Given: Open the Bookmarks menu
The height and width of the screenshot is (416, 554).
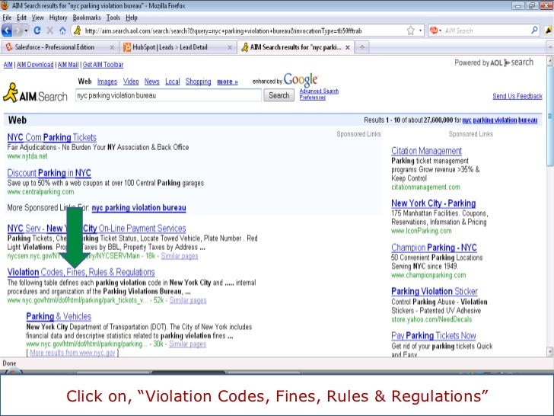Looking at the screenshot, I should (87, 18).
